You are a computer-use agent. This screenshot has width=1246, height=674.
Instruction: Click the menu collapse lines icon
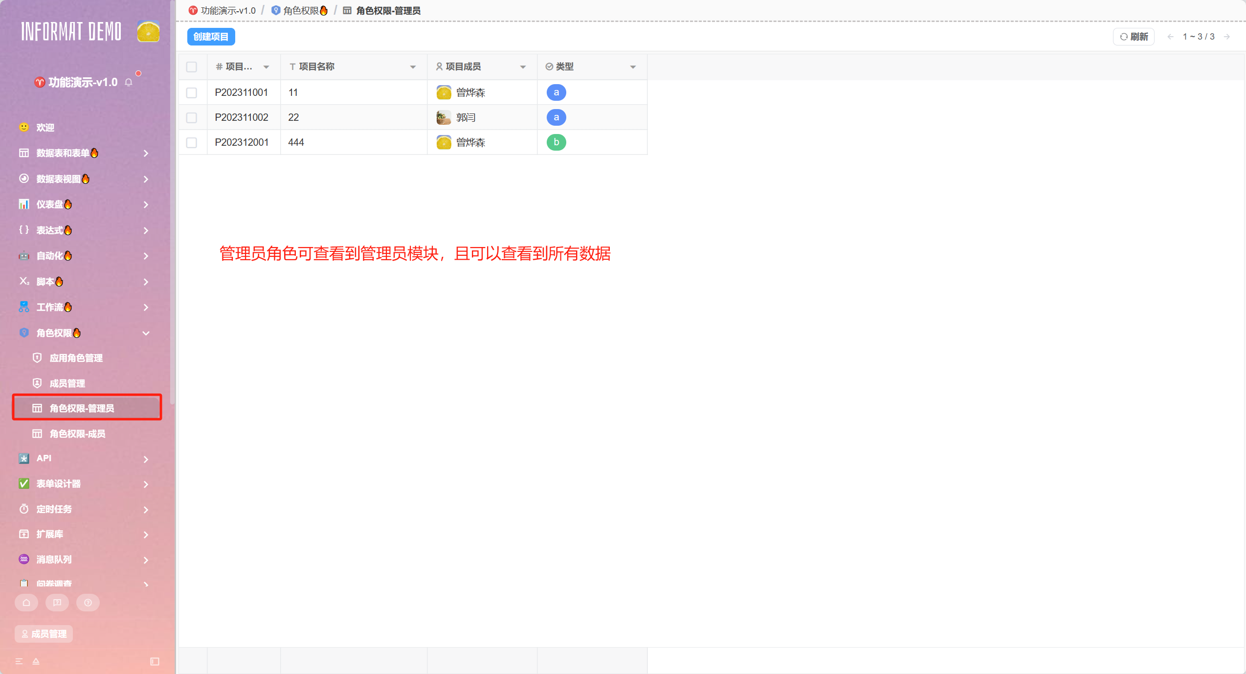pyautogui.click(x=19, y=661)
